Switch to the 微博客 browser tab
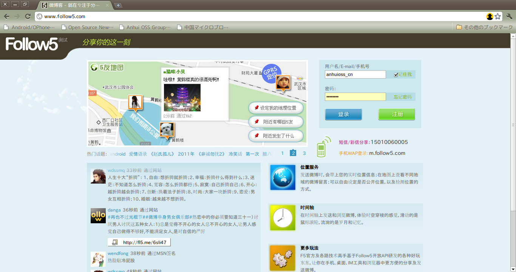This screenshot has width=516, height=272. point(74,5)
